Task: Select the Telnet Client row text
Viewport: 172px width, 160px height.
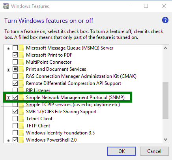Action: click(x=39, y=119)
